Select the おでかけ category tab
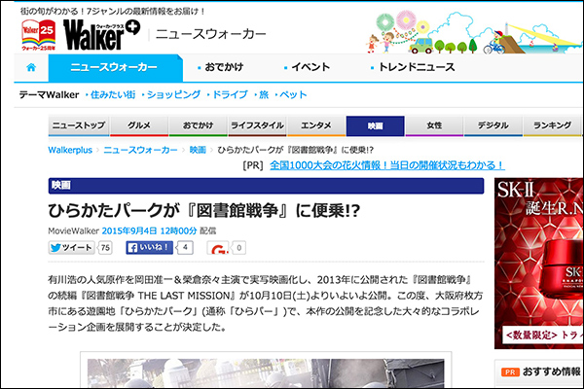 [x=199, y=125]
